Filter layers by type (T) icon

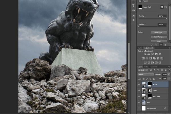[158, 70]
